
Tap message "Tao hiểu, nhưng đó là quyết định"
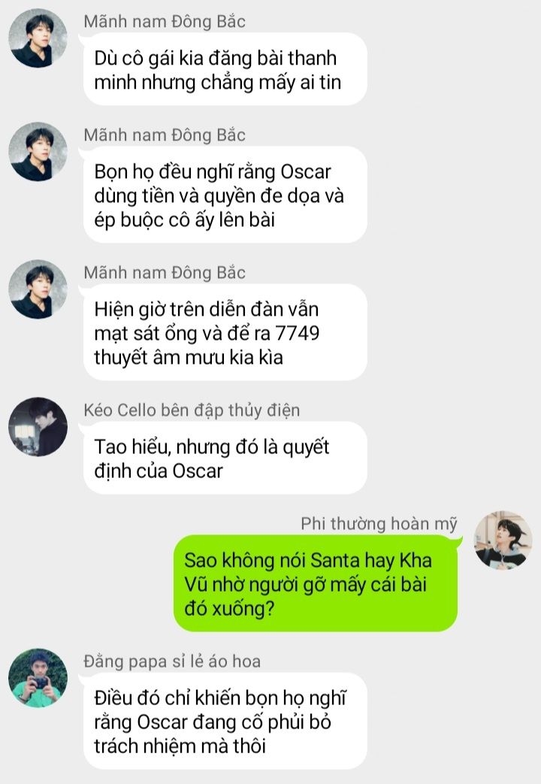pos(225,458)
